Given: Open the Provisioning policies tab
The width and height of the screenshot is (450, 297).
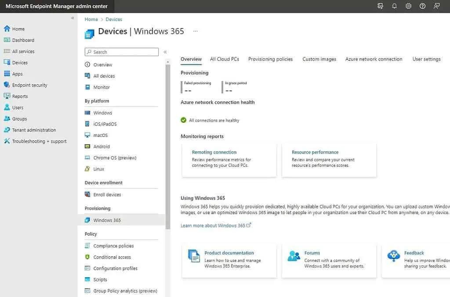Looking at the screenshot, I should tap(270, 59).
